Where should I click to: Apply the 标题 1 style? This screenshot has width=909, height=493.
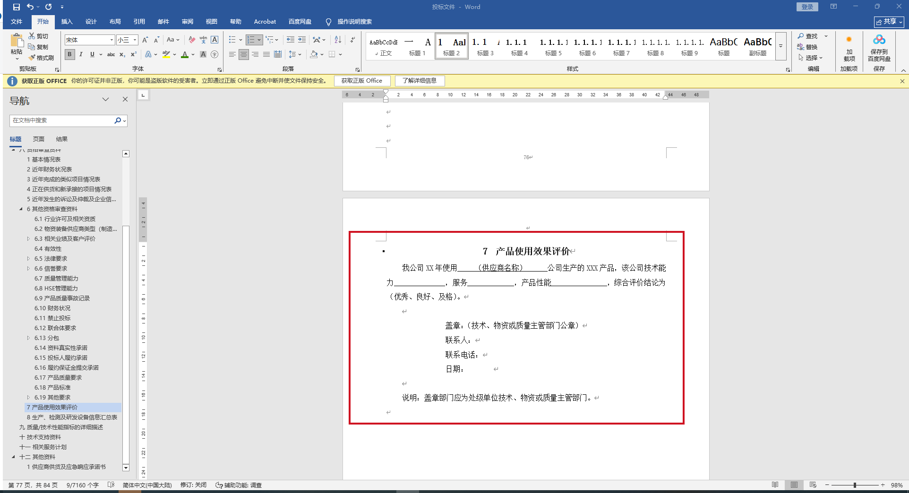(x=417, y=46)
